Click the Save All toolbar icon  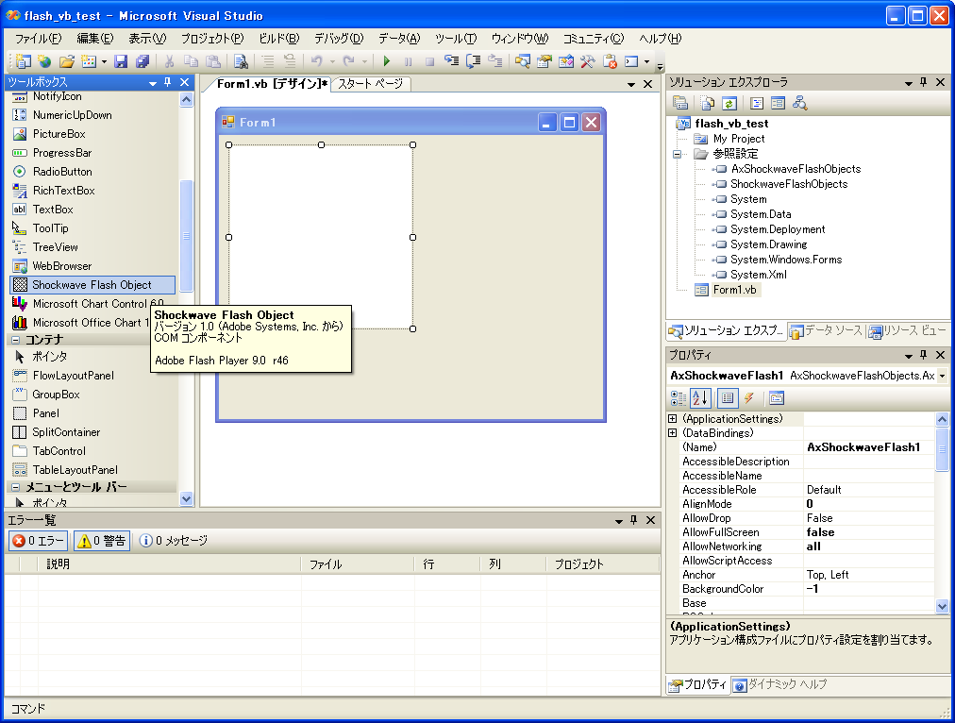[x=142, y=61]
